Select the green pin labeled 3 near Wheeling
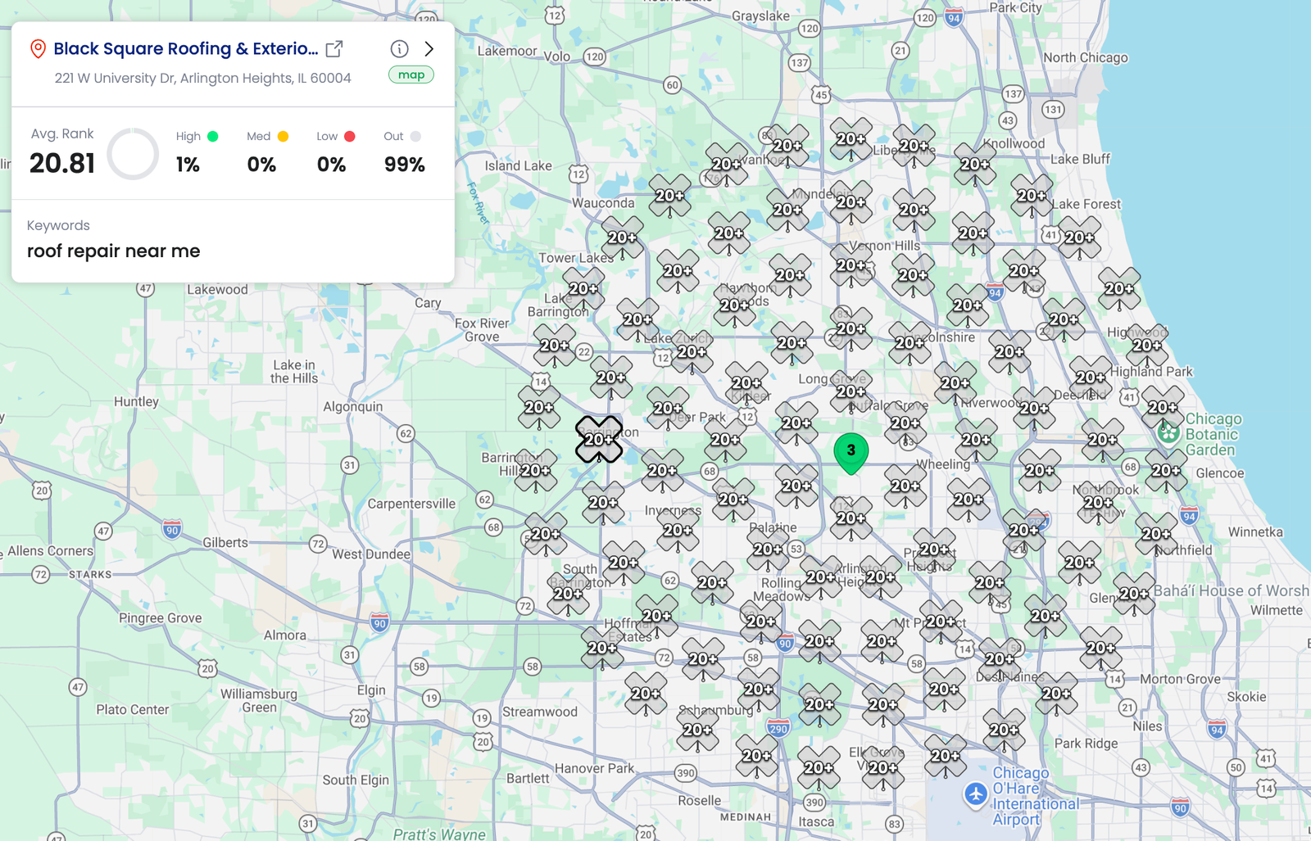The height and width of the screenshot is (841, 1311). [851, 450]
